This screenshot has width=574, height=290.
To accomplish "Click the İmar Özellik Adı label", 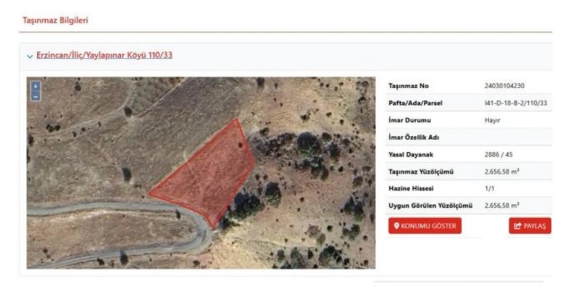I will (414, 137).
